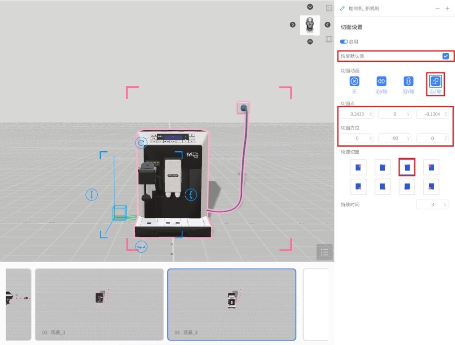This screenshot has width=455, height=345.
Task: Click the up chevron below the head view
Action: click(x=310, y=42)
